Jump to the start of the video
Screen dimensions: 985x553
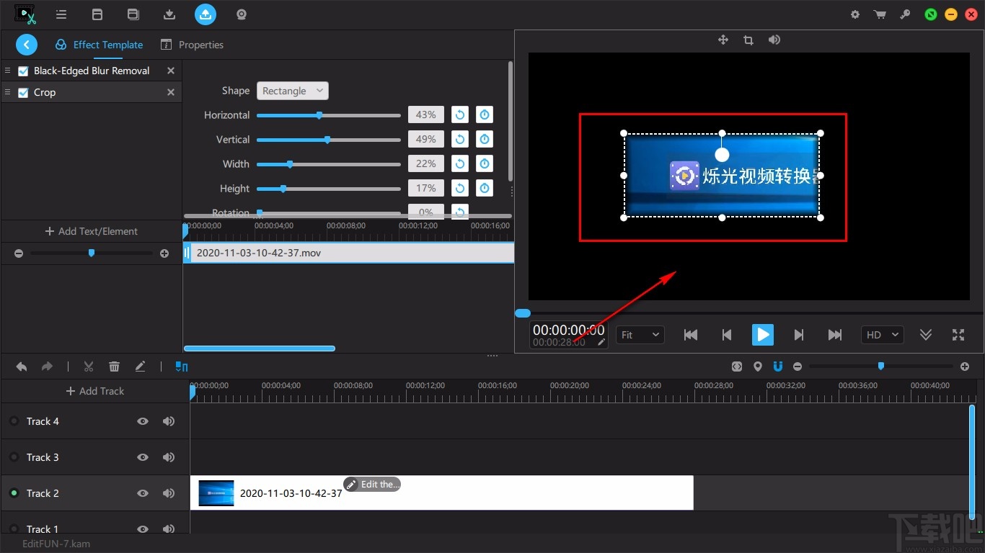(x=691, y=335)
